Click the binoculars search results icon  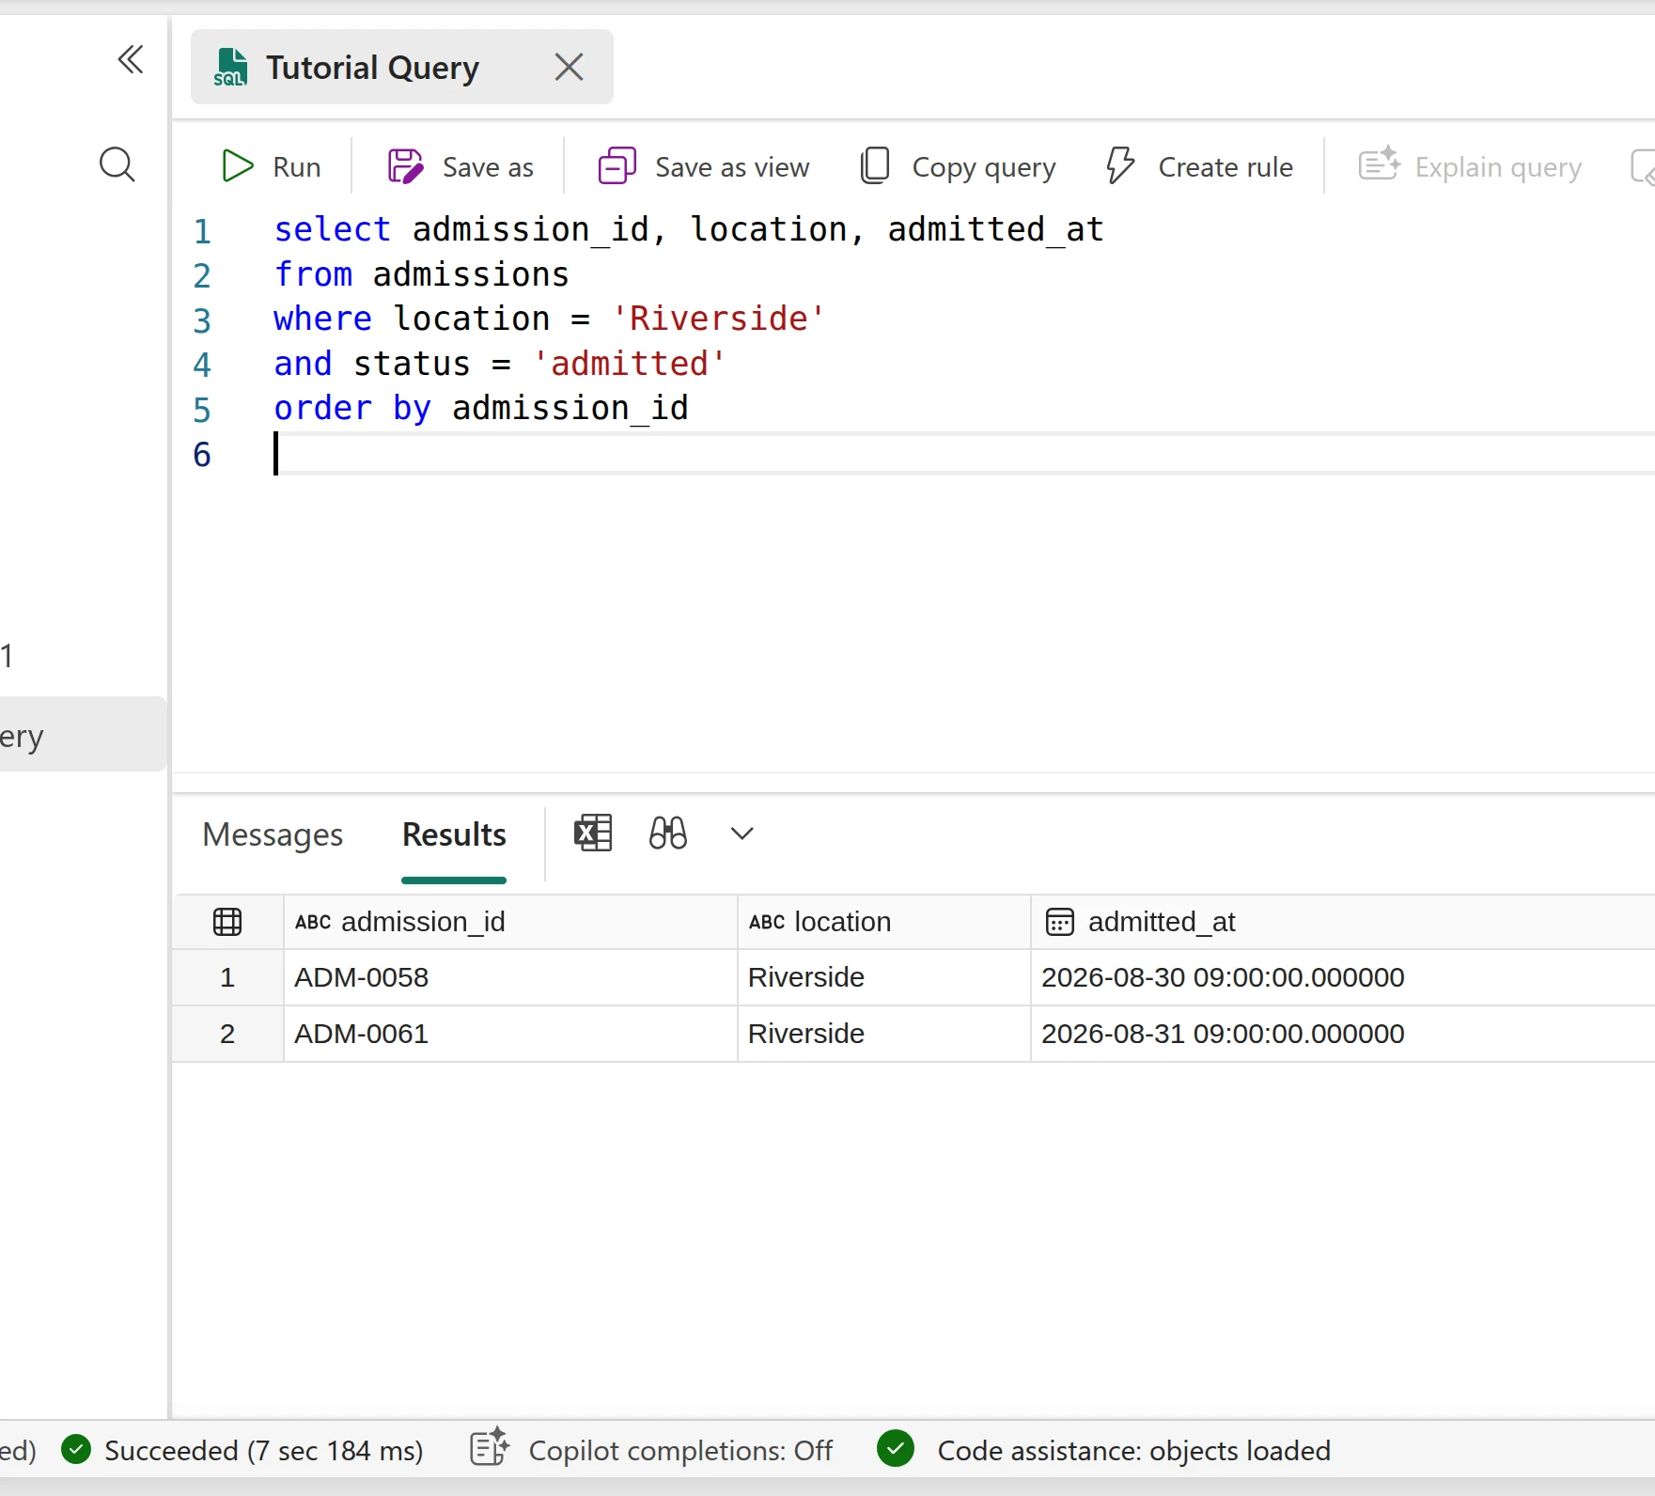click(668, 833)
